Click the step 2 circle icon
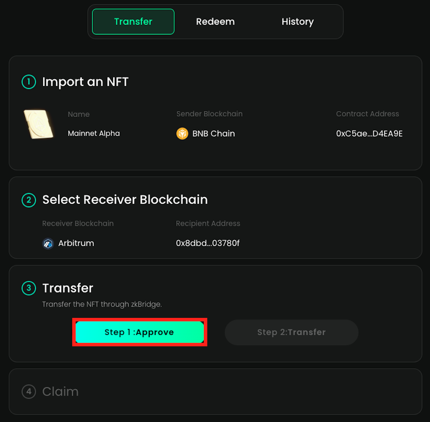 (x=29, y=200)
